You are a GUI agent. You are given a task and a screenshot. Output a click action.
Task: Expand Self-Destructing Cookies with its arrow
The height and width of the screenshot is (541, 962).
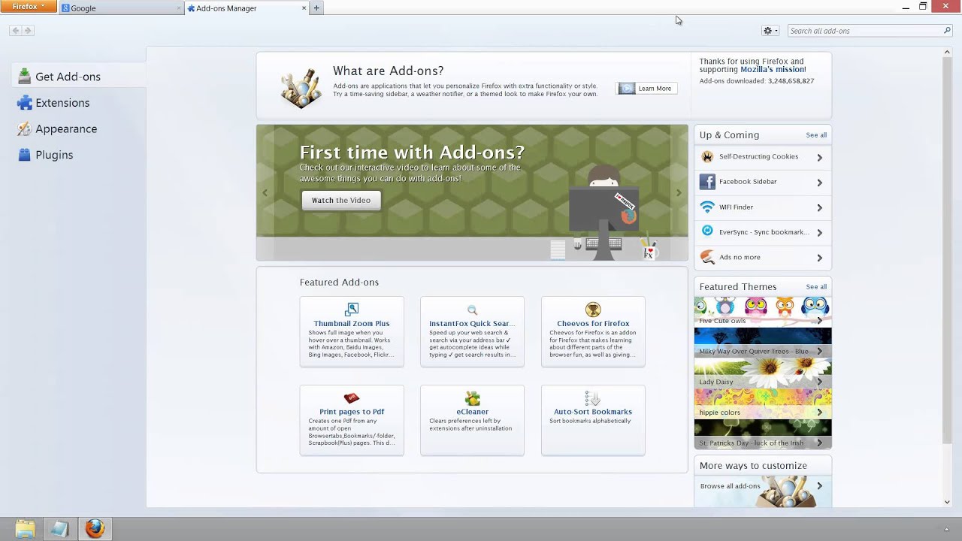click(819, 158)
